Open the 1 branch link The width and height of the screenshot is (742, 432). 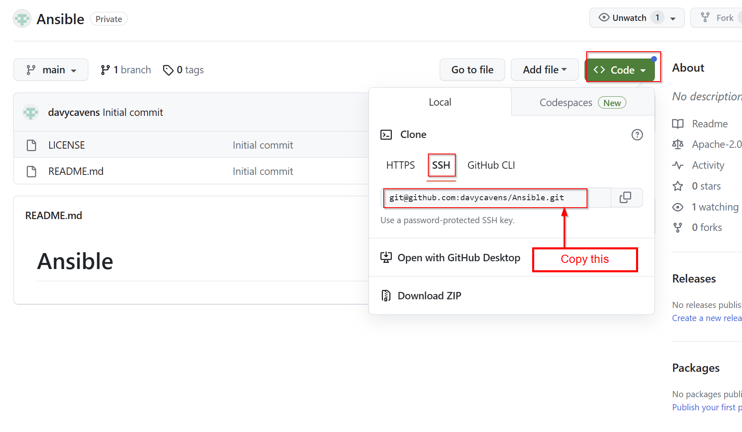tap(126, 70)
